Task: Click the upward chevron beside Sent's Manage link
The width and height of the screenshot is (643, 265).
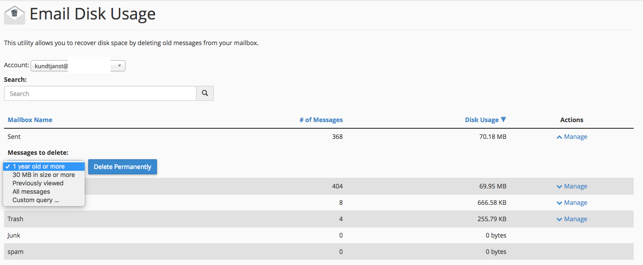Action: [559, 137]
